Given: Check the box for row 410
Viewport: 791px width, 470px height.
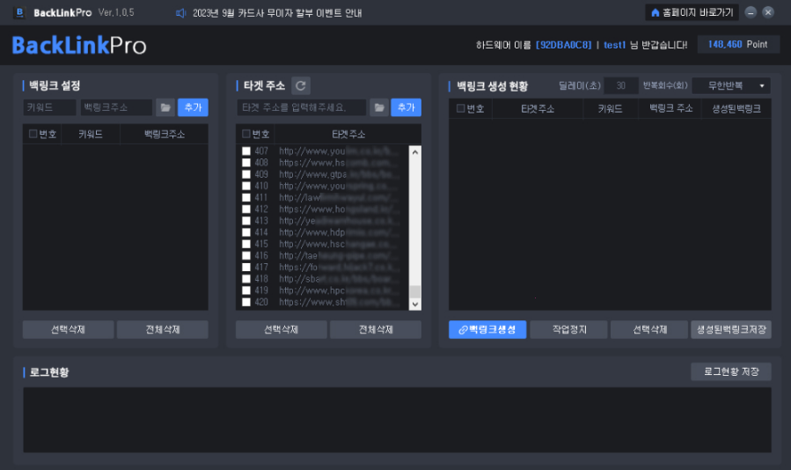Looking at the screenshot, I should pyautogui.click(x=246, y=186).
